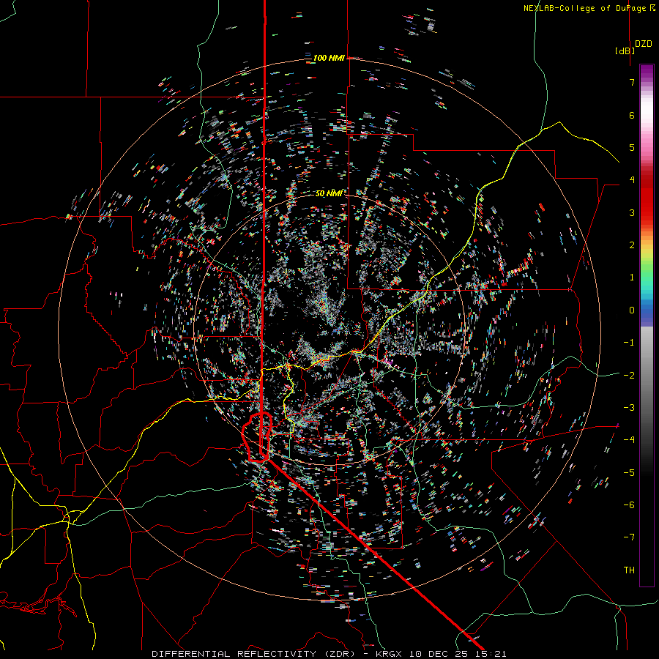The image size is (659, 659).
Task: Click the -1 scale value
Action: click(629, 343)
